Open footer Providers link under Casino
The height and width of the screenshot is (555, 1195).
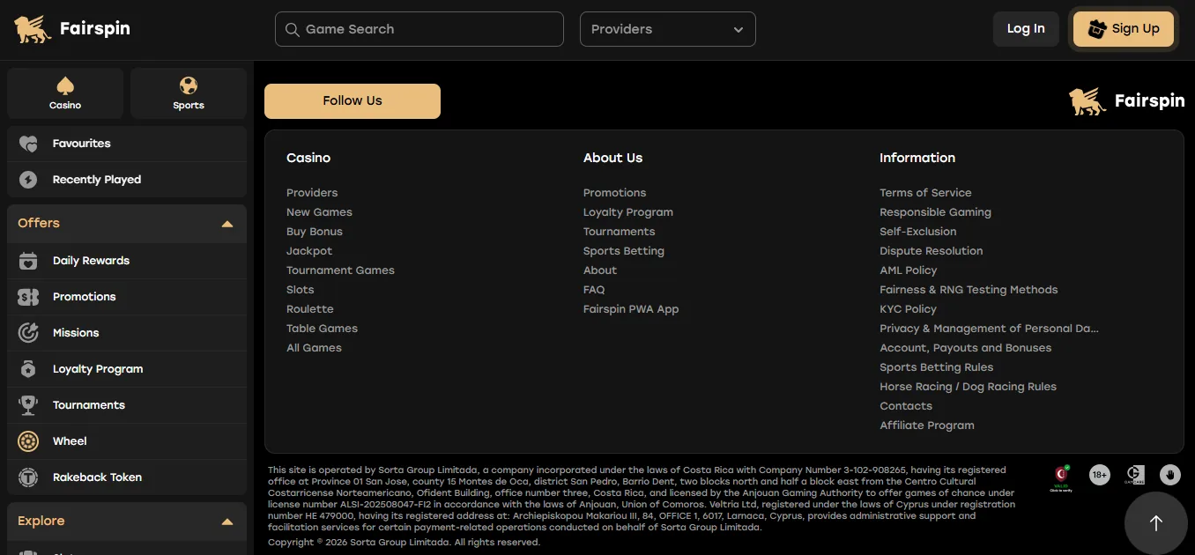pyautogui.click(x=312, y=193)
